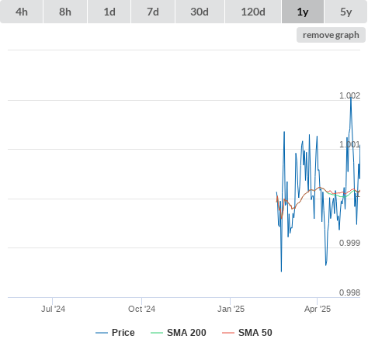This screenshot has width=368, height=353.
Task: Hide the SMA 50 series
Action: point(247,333)
